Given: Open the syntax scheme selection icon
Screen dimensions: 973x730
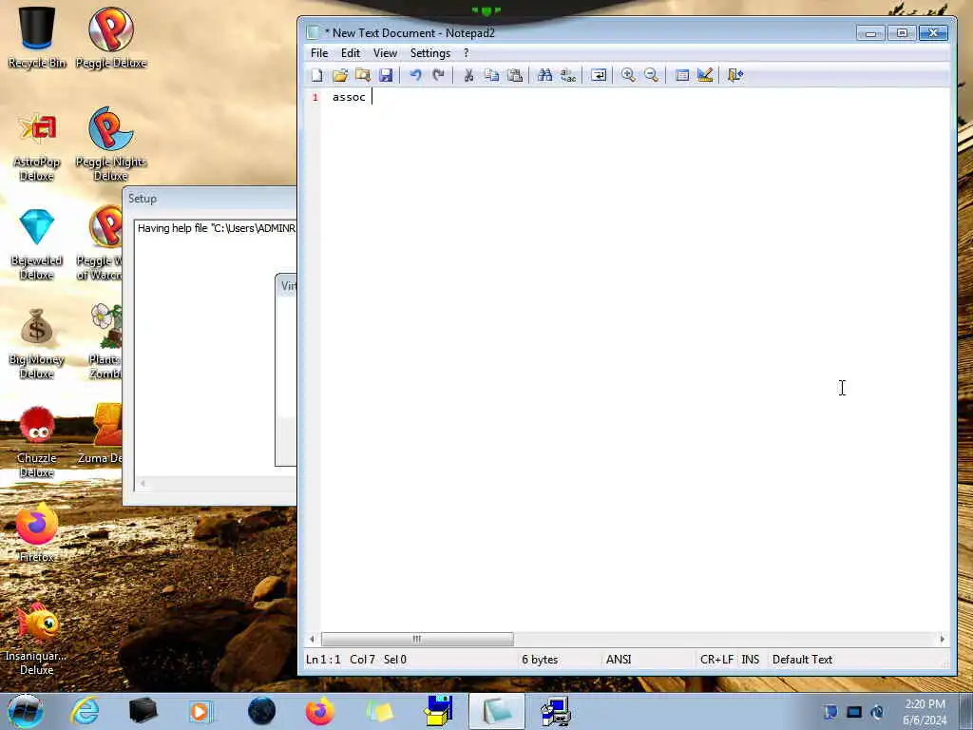Looking at the screenshot, I should [681, 75].
